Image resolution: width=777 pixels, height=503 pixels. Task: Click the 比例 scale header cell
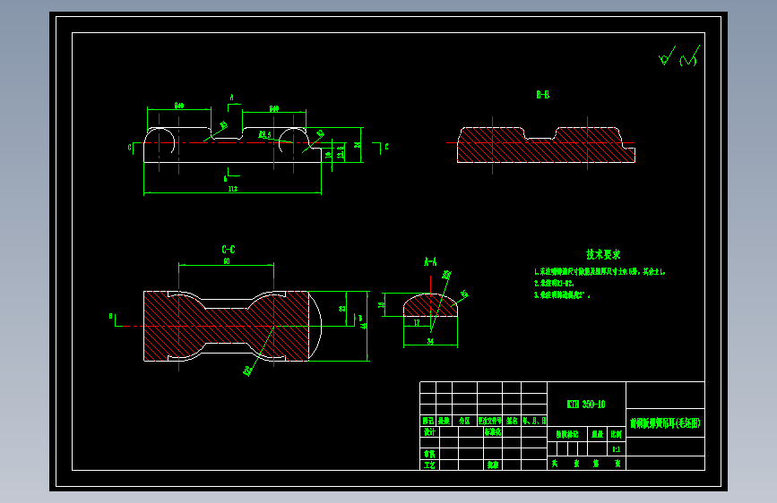[x=616, y=434]
